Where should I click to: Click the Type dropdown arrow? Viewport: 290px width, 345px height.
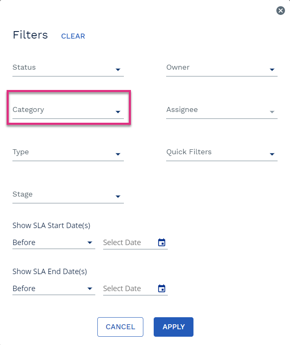(118, 154)
